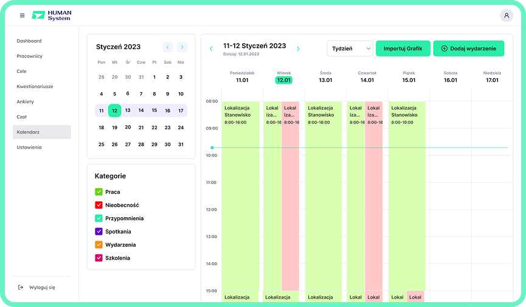Open Pracownicy in the sidebar
The width and height of the screenshot is (526, 307).
click(x=30, y=56)
